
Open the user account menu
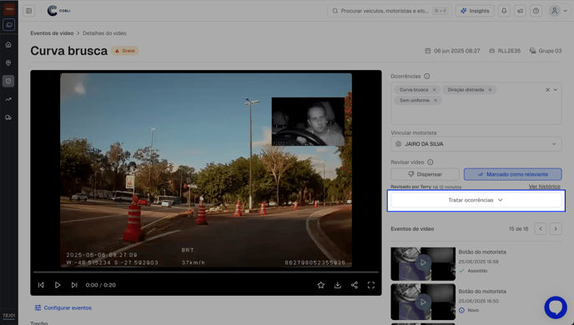(558, 11)
